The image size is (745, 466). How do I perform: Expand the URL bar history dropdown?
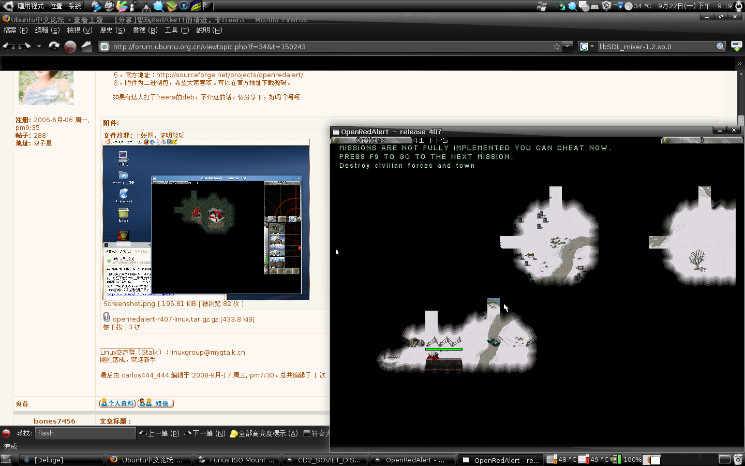click(x=568, y=47)
